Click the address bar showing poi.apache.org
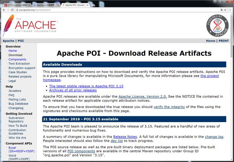Viewport: 234px width, 162px height. [x=110, y=10]
